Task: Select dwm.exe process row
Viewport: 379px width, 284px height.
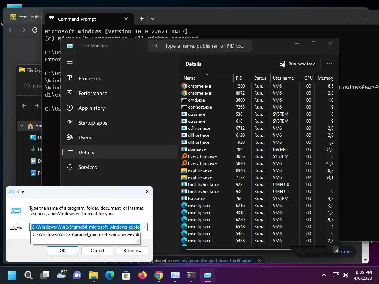Action: click(x=258, y=149)
